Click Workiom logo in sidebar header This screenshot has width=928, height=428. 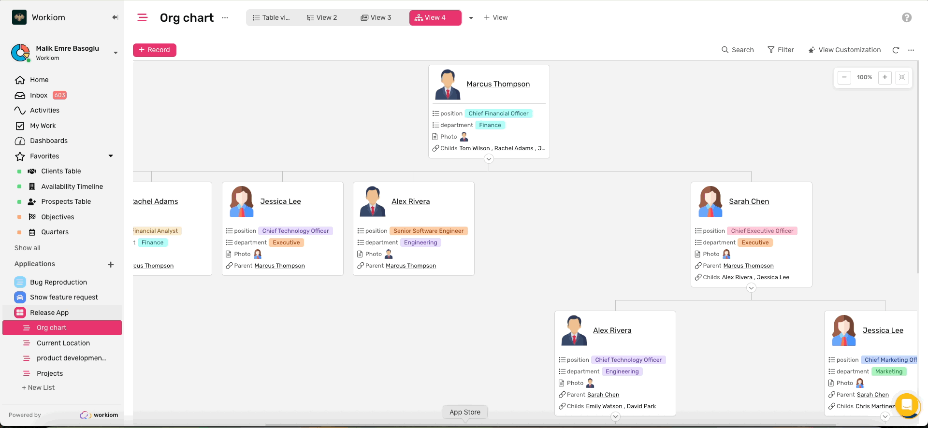(19, 17)
